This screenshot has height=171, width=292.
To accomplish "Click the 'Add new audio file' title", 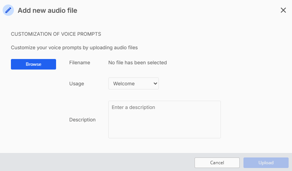I will [47, 11].
